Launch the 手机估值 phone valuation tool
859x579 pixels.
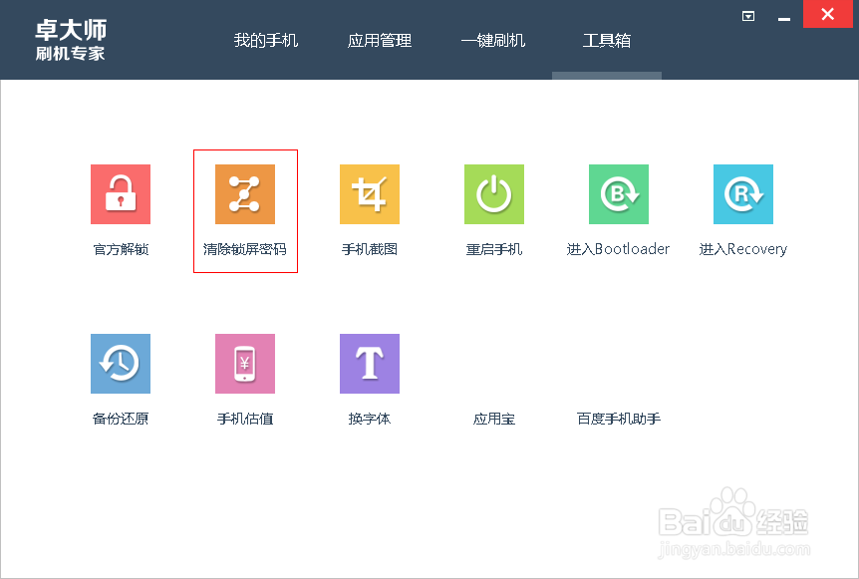click(x=244, y=363)
